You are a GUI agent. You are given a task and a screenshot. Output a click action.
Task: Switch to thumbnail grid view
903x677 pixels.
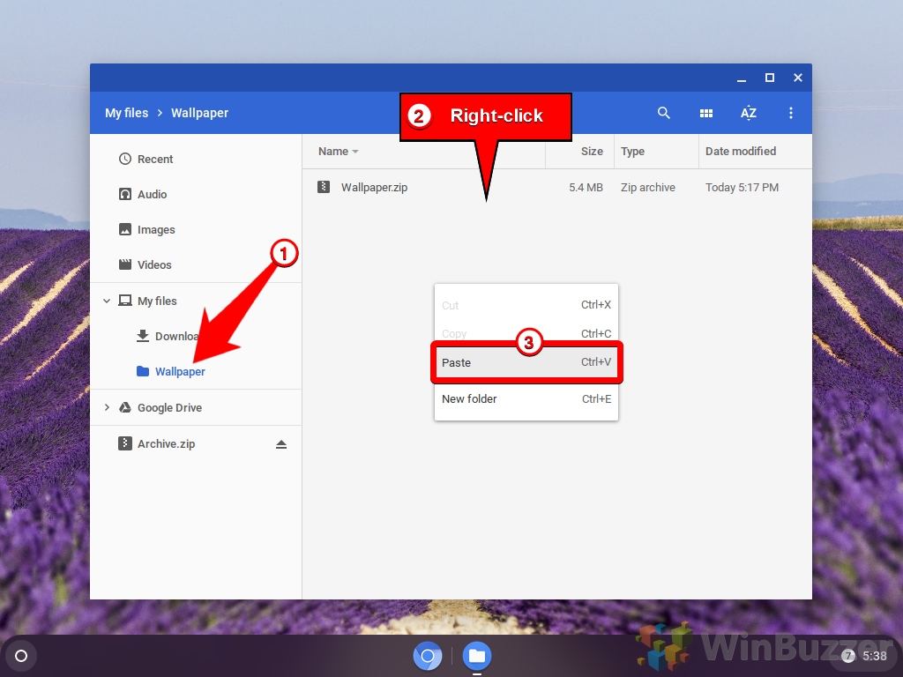pyautogui.click(x=706, y=113)
